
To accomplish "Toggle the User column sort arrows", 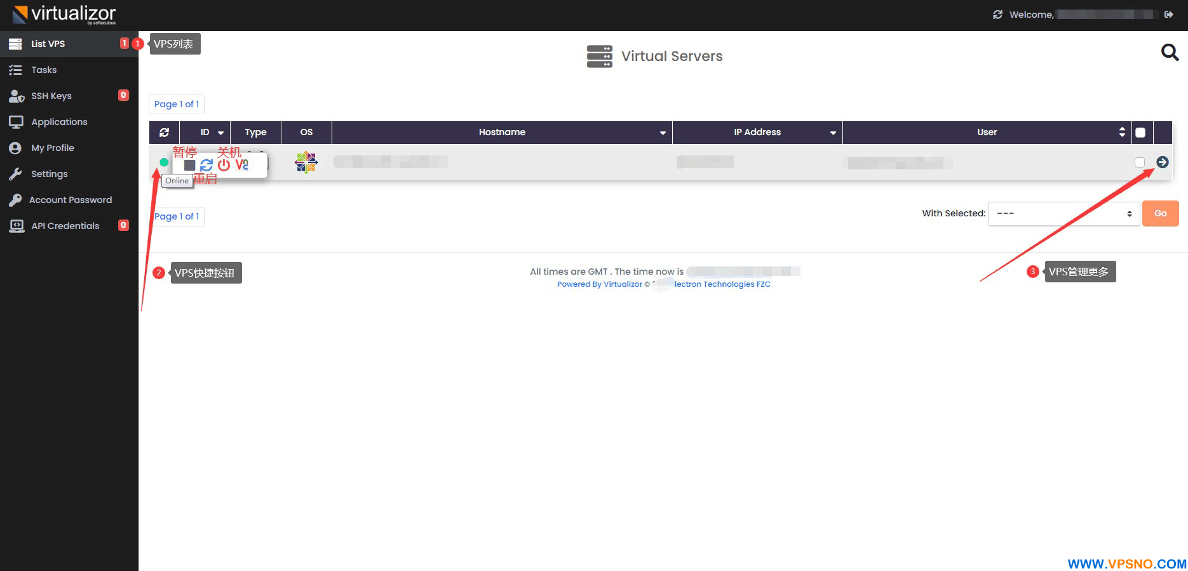I will (x=1122, y=132).
